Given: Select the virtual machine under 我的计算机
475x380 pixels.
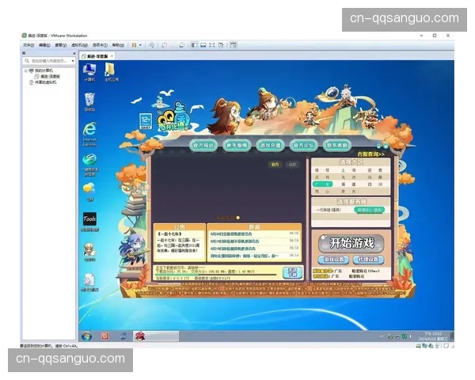Looking at the screenshot, I should (x=47, y=76).
